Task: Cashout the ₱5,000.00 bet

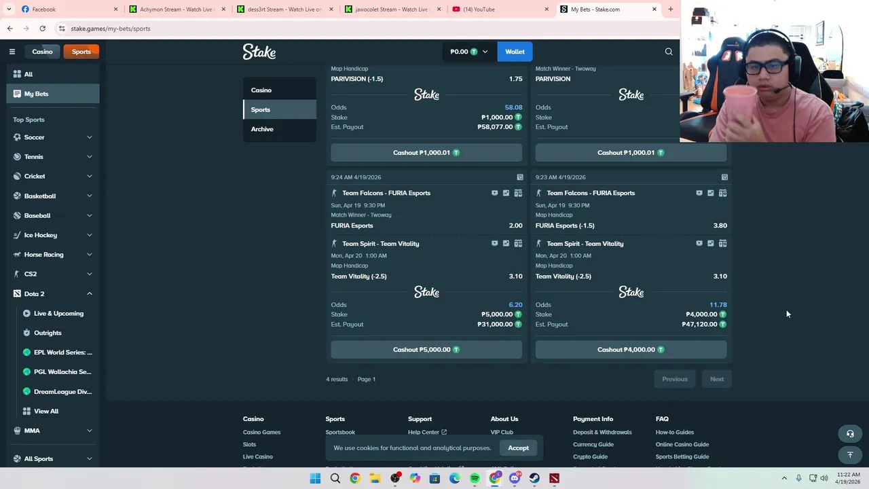Action: pos(426,350)
